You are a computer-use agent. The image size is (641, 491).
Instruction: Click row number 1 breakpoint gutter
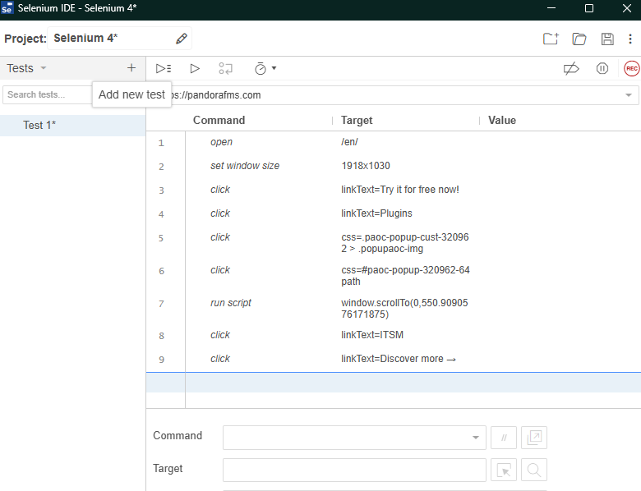[161, 143]
